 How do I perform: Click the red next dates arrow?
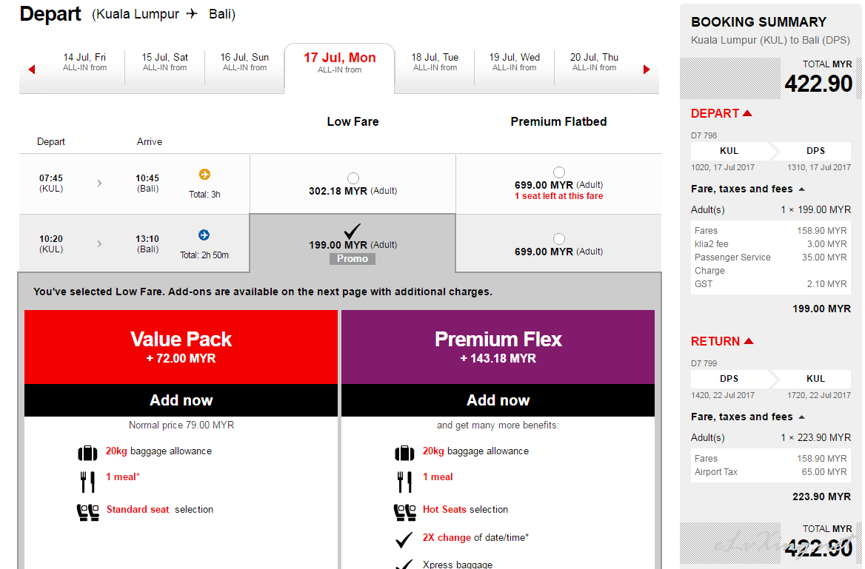(x=647, y=70)
